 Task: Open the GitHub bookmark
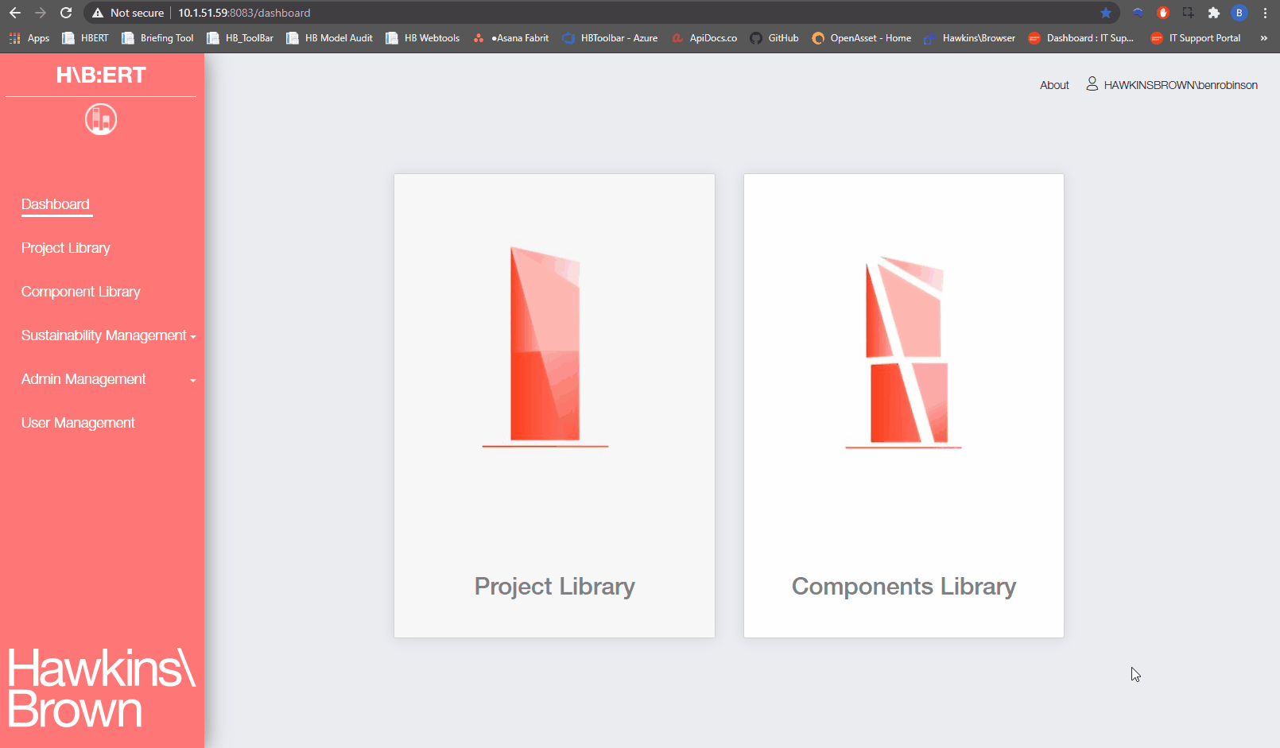(774, 38)
